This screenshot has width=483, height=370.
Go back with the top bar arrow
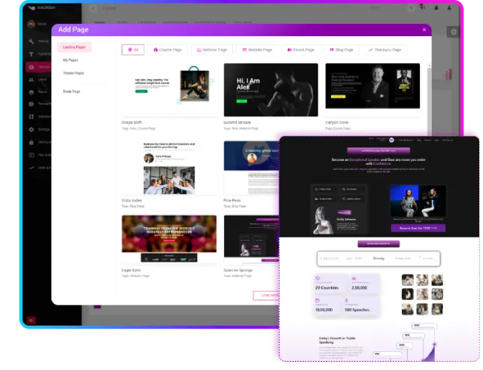coord(93,8)
